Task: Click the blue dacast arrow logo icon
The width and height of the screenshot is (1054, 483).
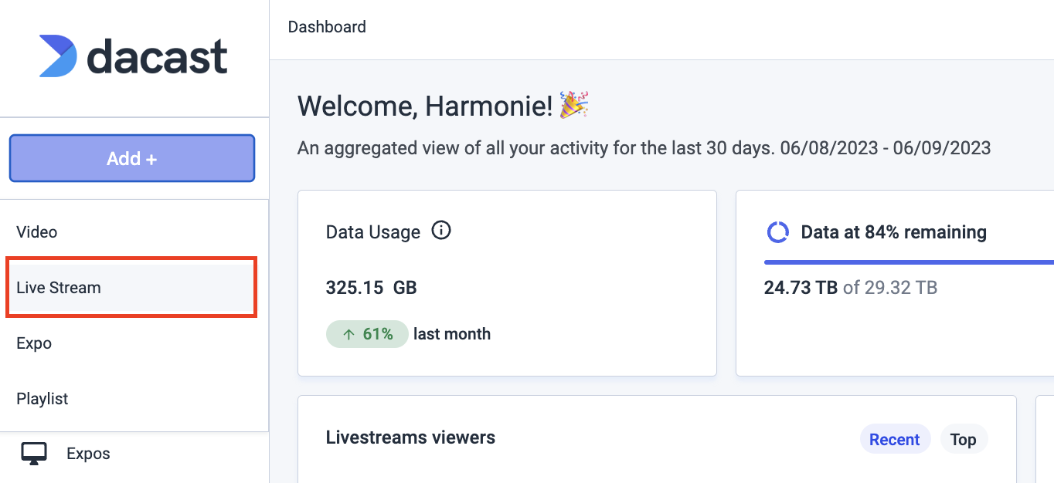Action: [x=58, y=56]
